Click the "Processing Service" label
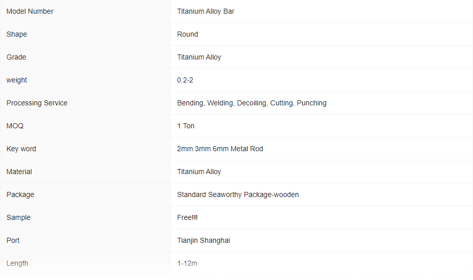 pos(37,103)
